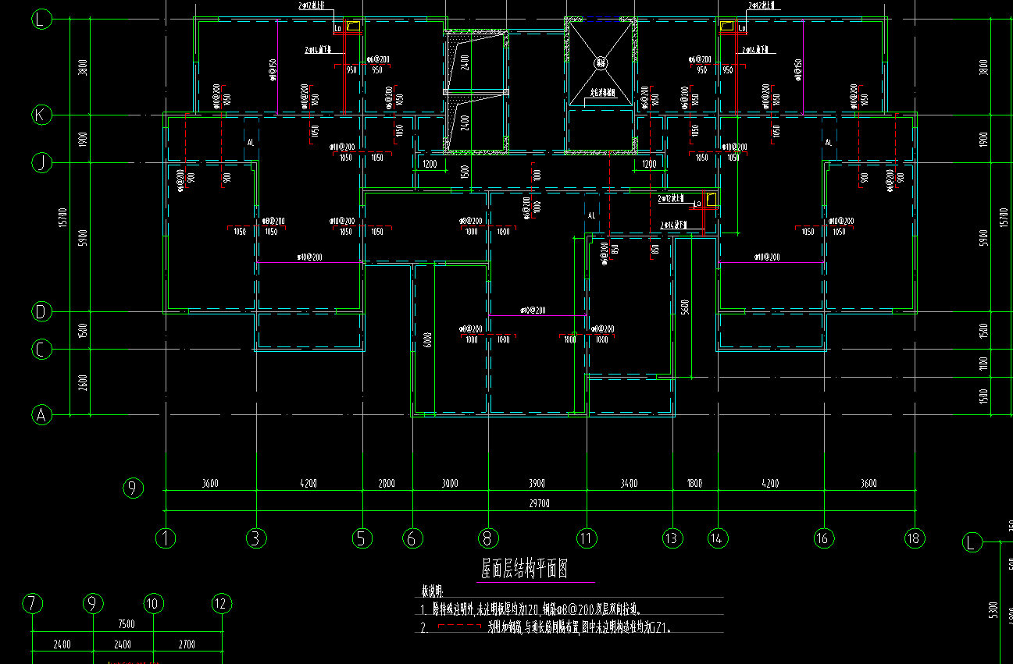Select axis bubble C
The height and width of the screenshot is (664, 1013).
(x=41, y=349)
